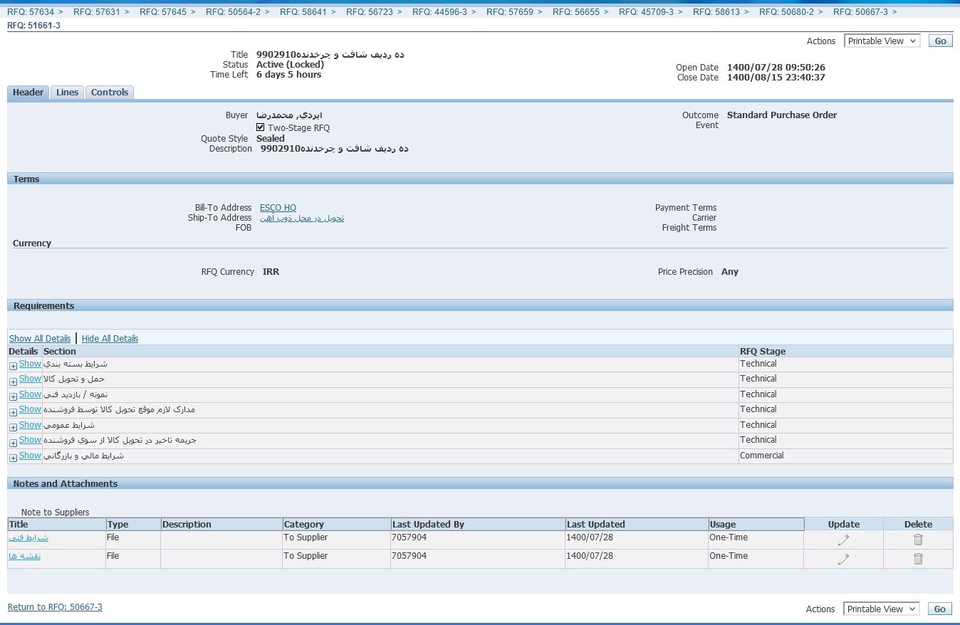Click Show link in fourth requirements row
This screenshot has height=625, width=960.
pyautogui.click(x=30, y=409)
